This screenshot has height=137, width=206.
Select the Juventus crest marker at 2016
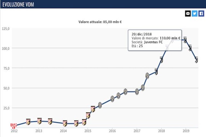pyautogui.click(x=112, y=99)
